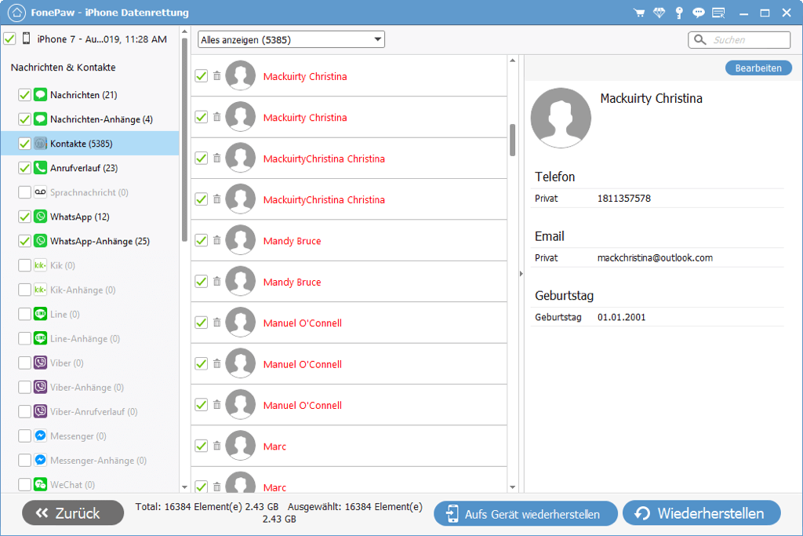The image size is (803, 536).
Task: Click the title bar menu icon with cursor
Action: pos(718,13)
